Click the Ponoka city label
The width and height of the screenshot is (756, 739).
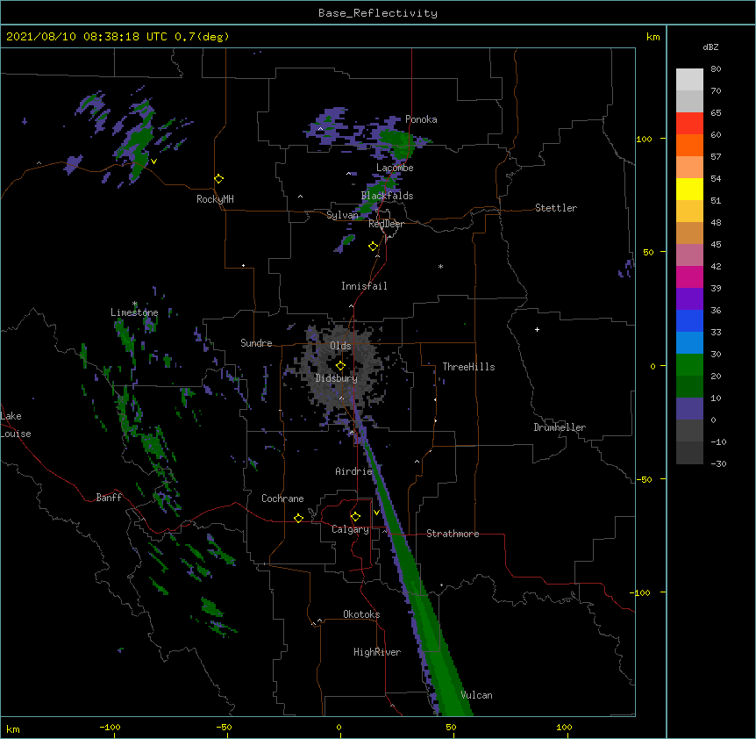click(x=421, y=119)
